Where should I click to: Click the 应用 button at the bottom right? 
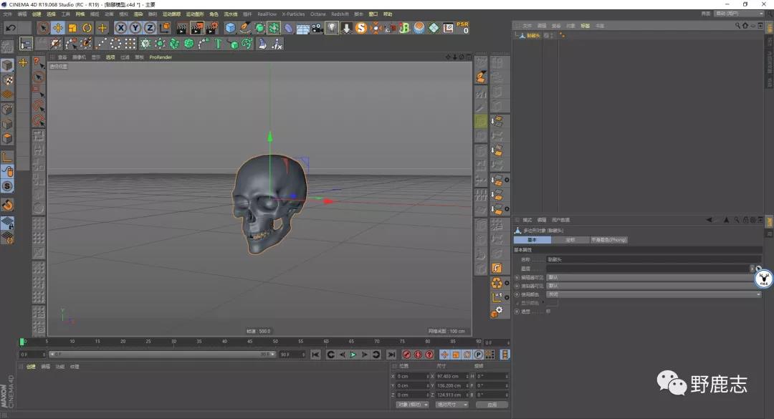click(492, 405)
